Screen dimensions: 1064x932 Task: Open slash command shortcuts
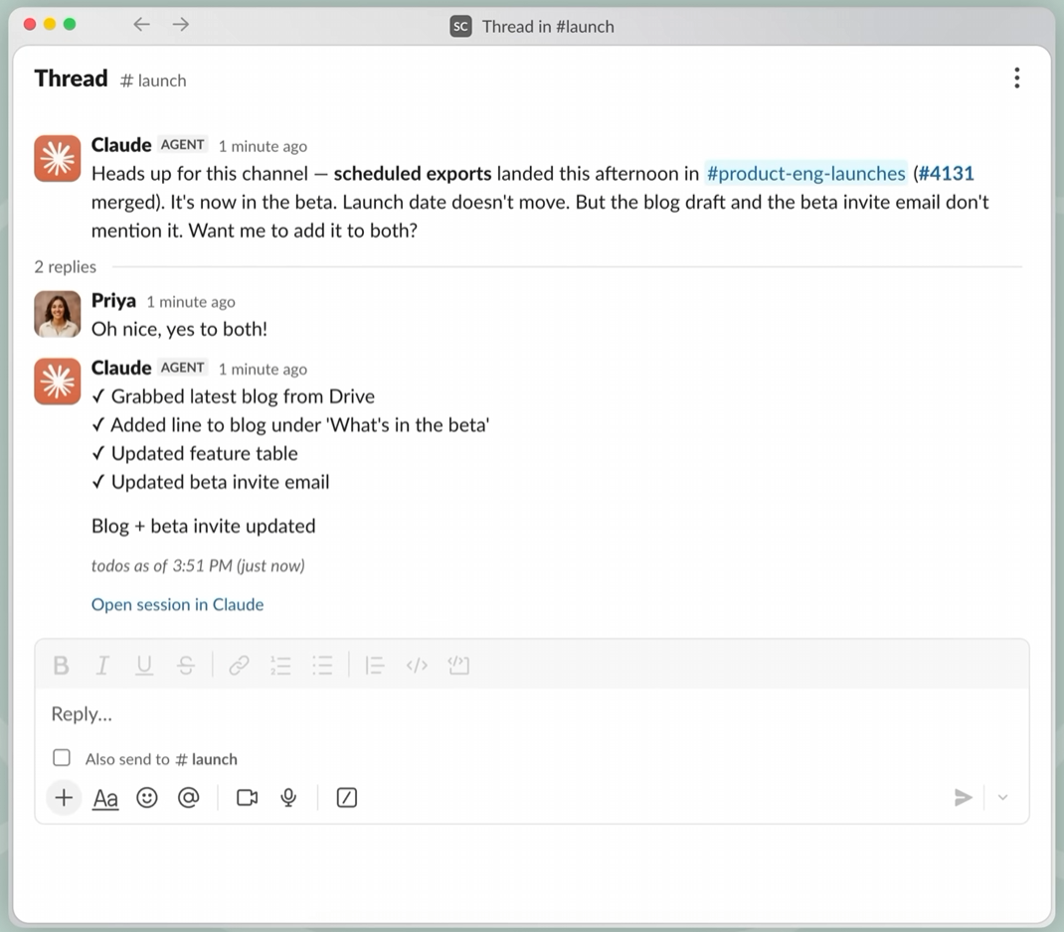pyautogui.click(x=347, y=798)
